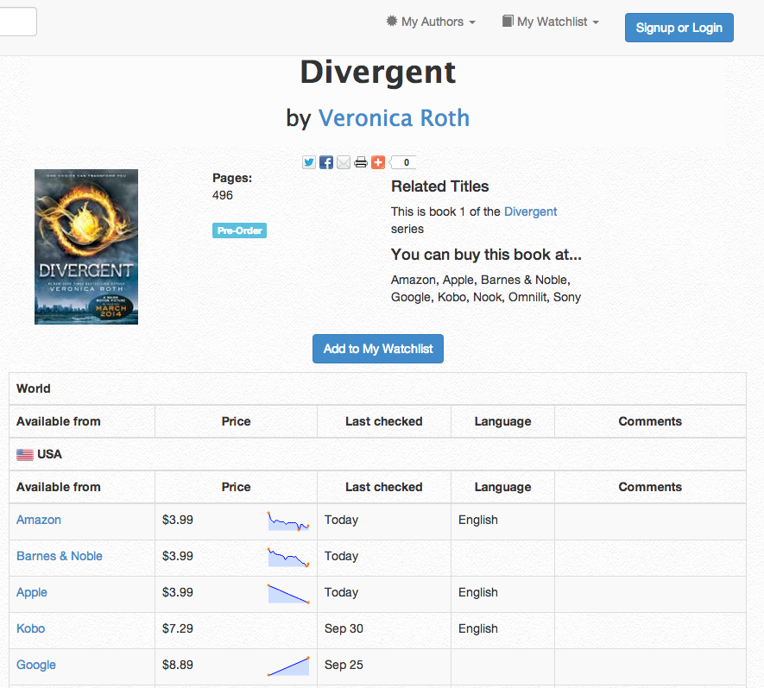Viewport: 764px width, 688px height.
Task: Click Add to My Watchlist button
Action: pyautogui.click(x=378, y=349)
